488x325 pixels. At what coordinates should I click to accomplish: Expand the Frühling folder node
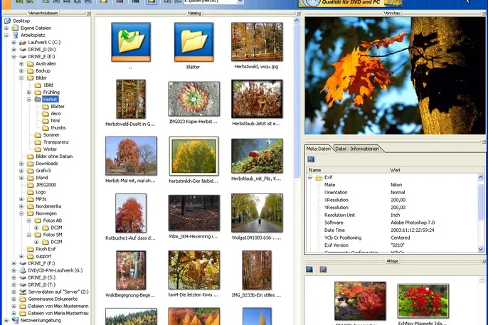pos(29,92)
